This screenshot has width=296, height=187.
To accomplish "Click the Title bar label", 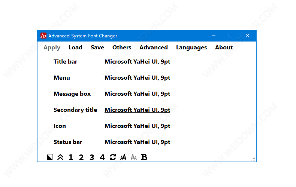I will coord(65,62).
